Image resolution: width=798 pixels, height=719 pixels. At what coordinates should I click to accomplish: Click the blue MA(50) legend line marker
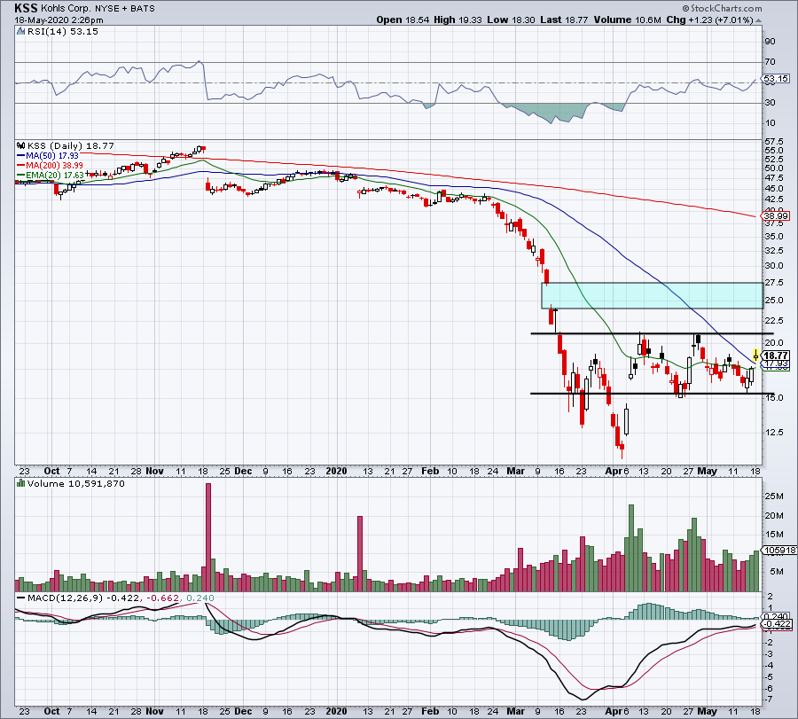[x=21, y=156]
